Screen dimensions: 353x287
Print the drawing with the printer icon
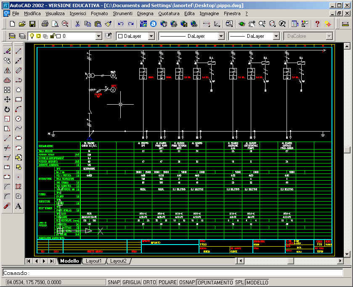[45, 24]
